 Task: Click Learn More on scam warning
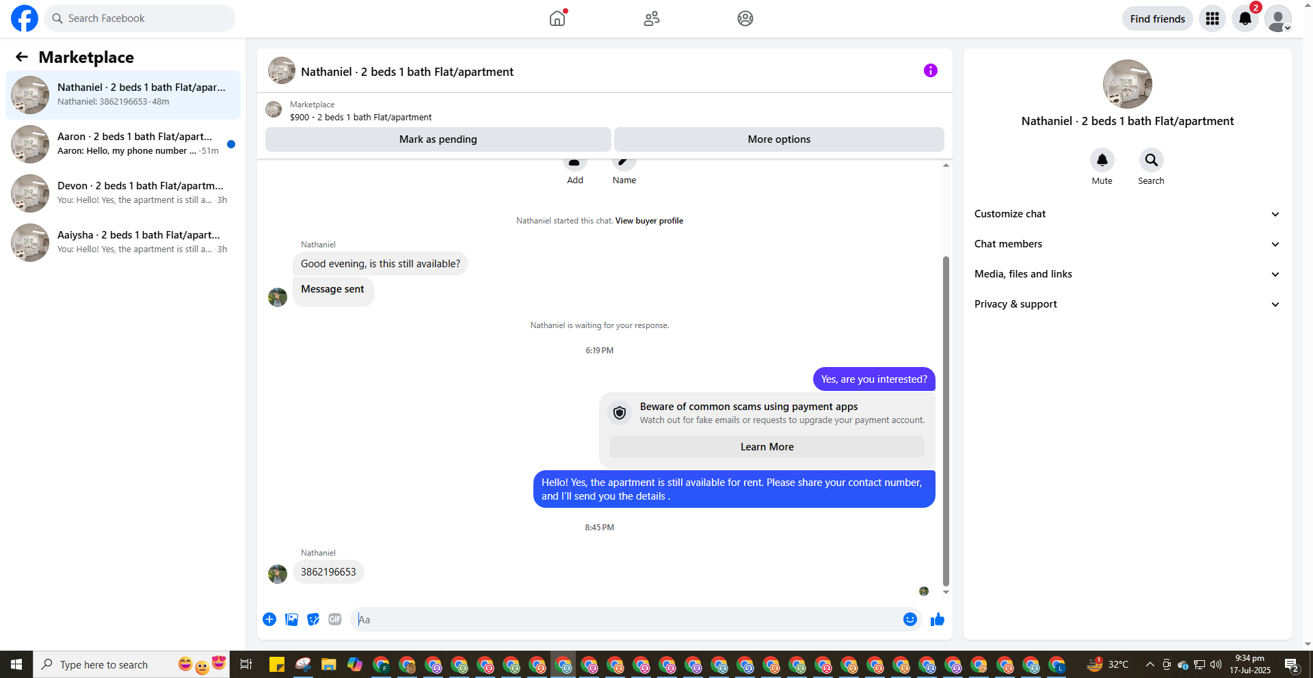click(x=767, y=447)
